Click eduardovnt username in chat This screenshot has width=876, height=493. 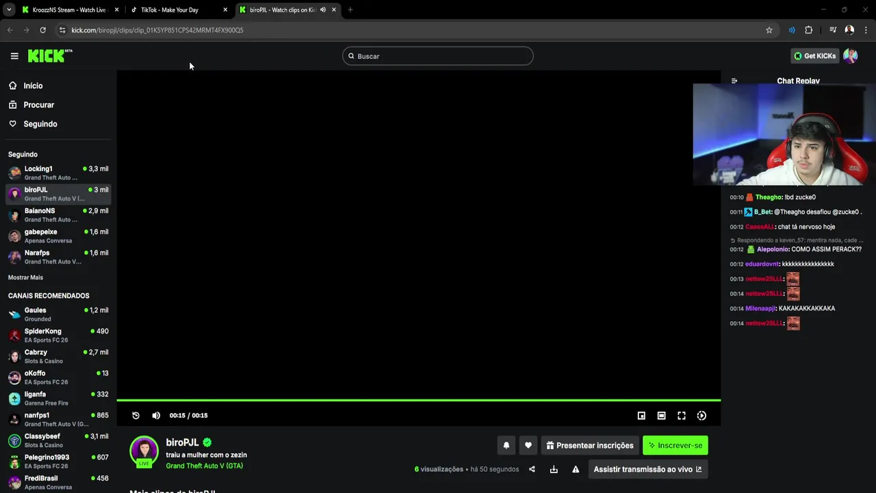coord(762,264)
